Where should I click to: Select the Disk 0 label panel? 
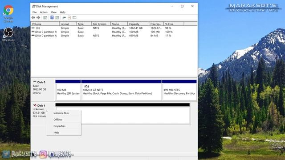43,90
